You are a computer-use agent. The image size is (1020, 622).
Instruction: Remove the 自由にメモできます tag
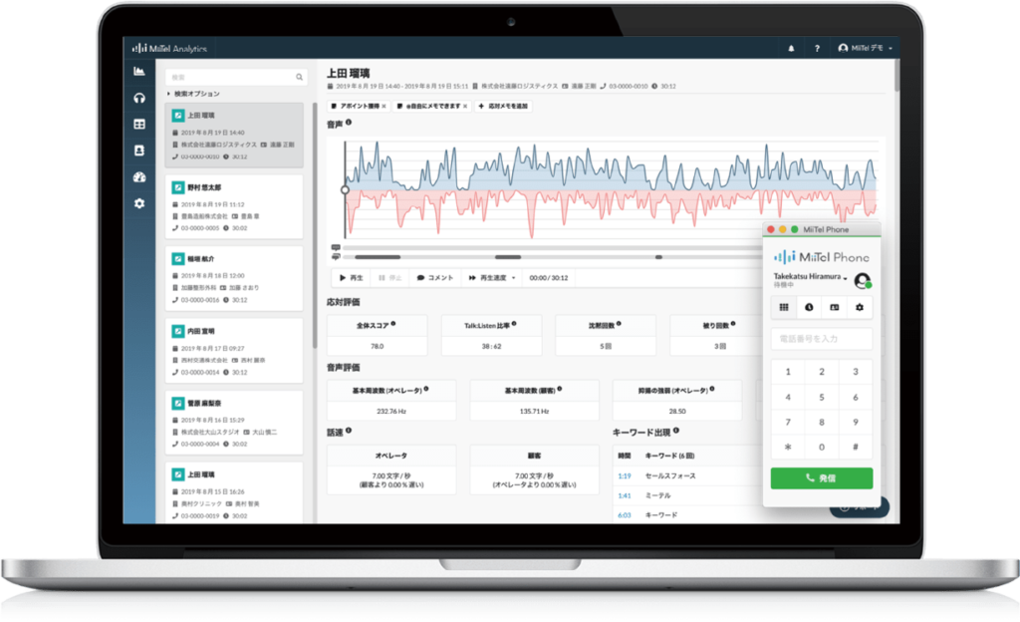pyautogui.click(x=465, y=106)
